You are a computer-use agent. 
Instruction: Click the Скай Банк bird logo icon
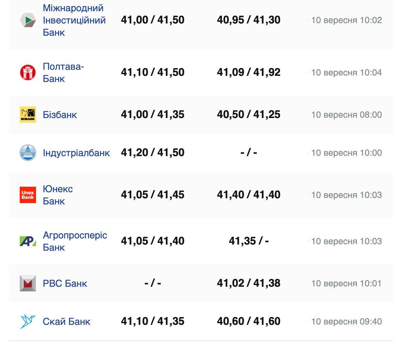click(28, 321)
